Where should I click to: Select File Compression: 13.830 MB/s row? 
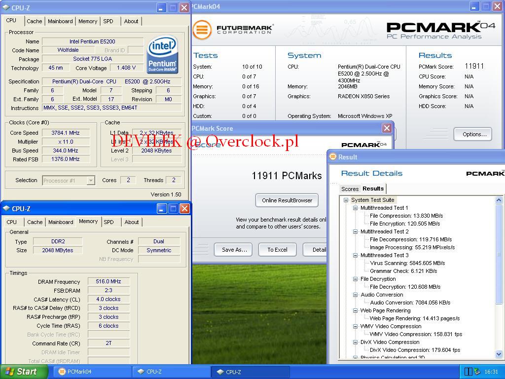(x=406, y=216)
